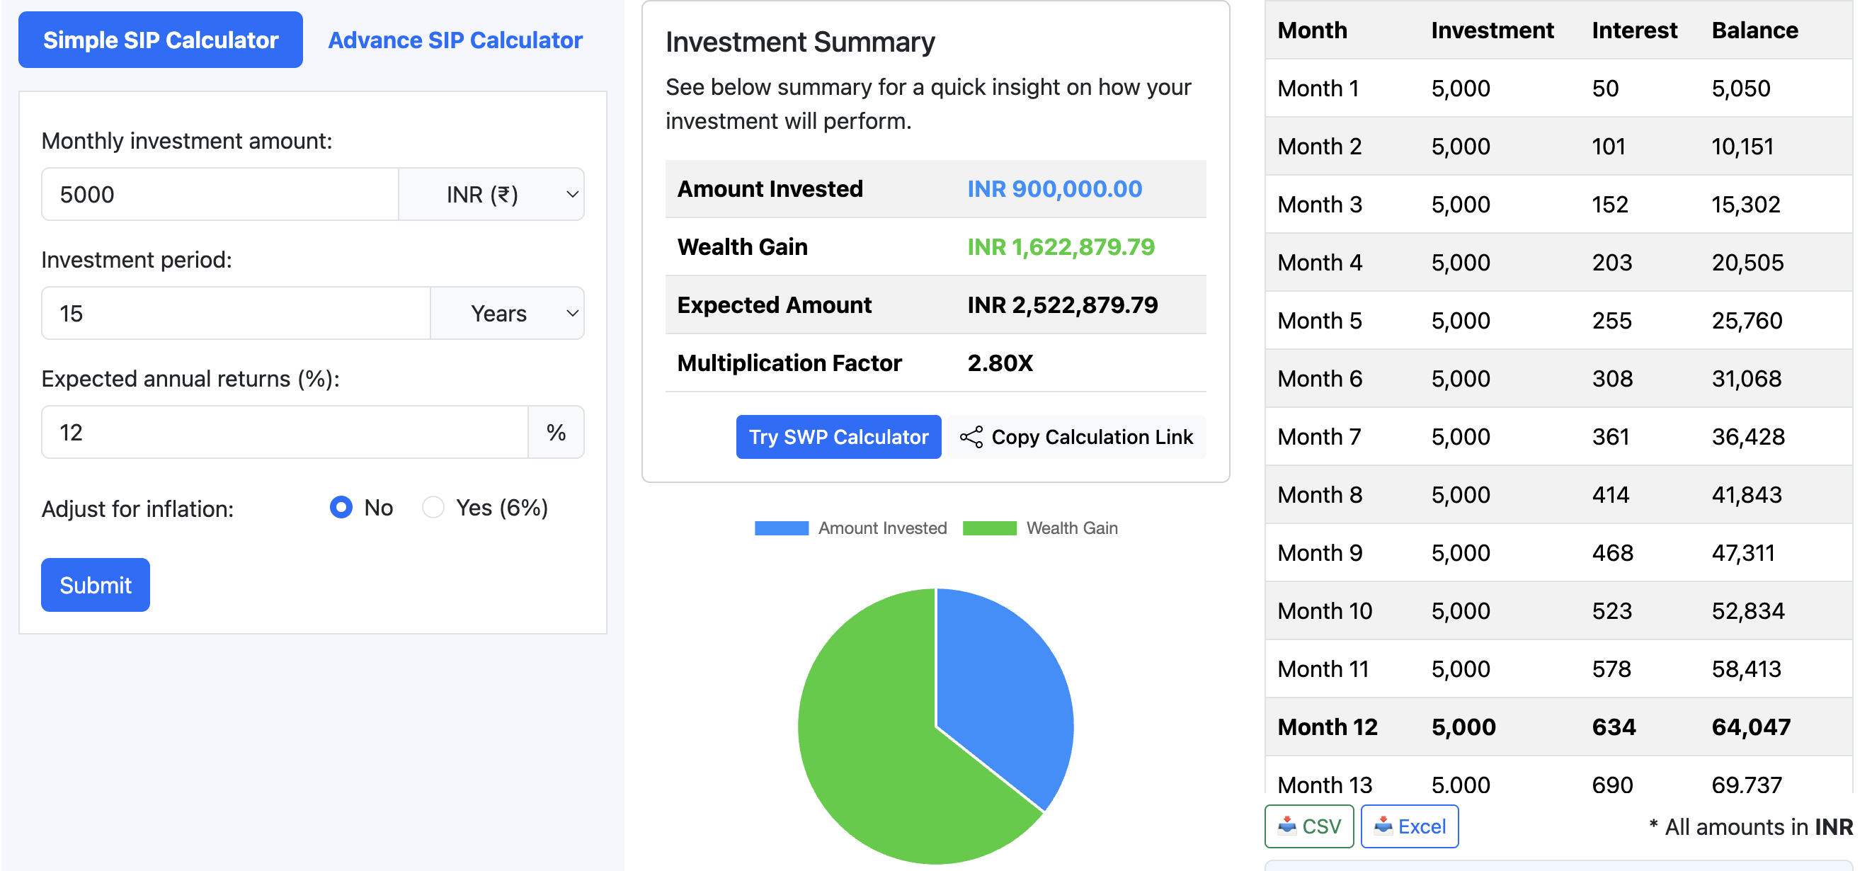Click the Copy Calculation Link
Image resolution: width=1872 pixels, height=871 pixels.
1091,436
